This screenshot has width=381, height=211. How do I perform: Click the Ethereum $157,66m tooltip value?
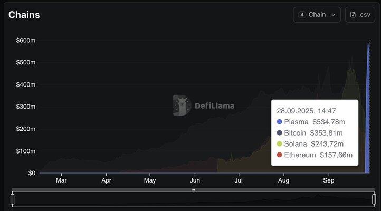click(336, 155)
